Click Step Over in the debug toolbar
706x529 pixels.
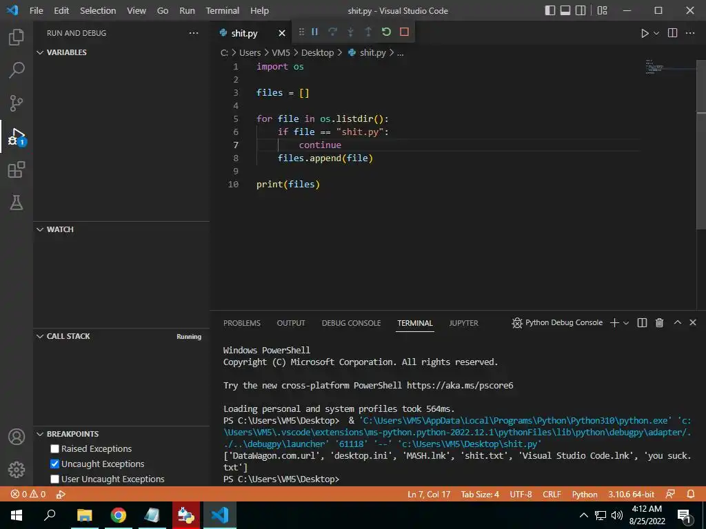pos(332,32)
